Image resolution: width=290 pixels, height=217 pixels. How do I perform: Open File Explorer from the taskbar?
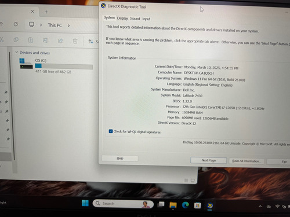click(173, 205)
